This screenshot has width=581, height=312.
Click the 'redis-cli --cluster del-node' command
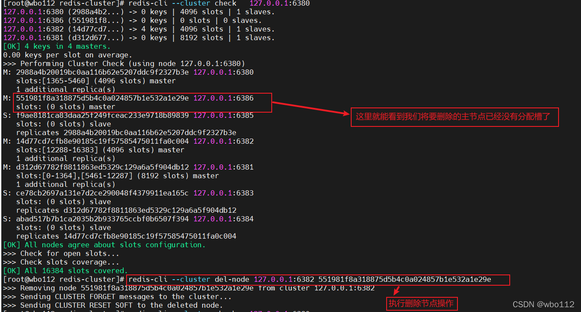point(310,279)
